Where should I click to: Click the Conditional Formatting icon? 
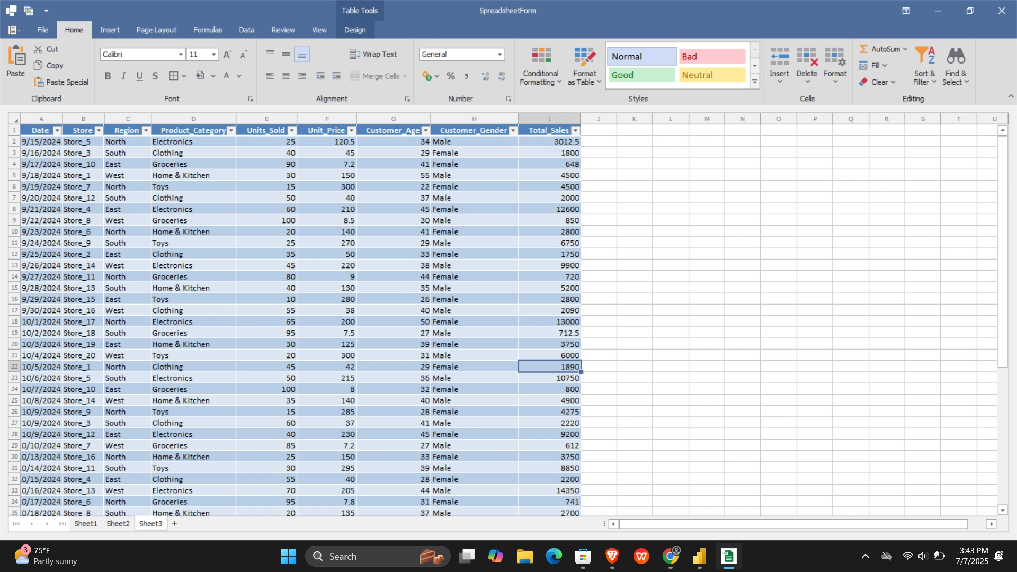[x=541, y=56]
